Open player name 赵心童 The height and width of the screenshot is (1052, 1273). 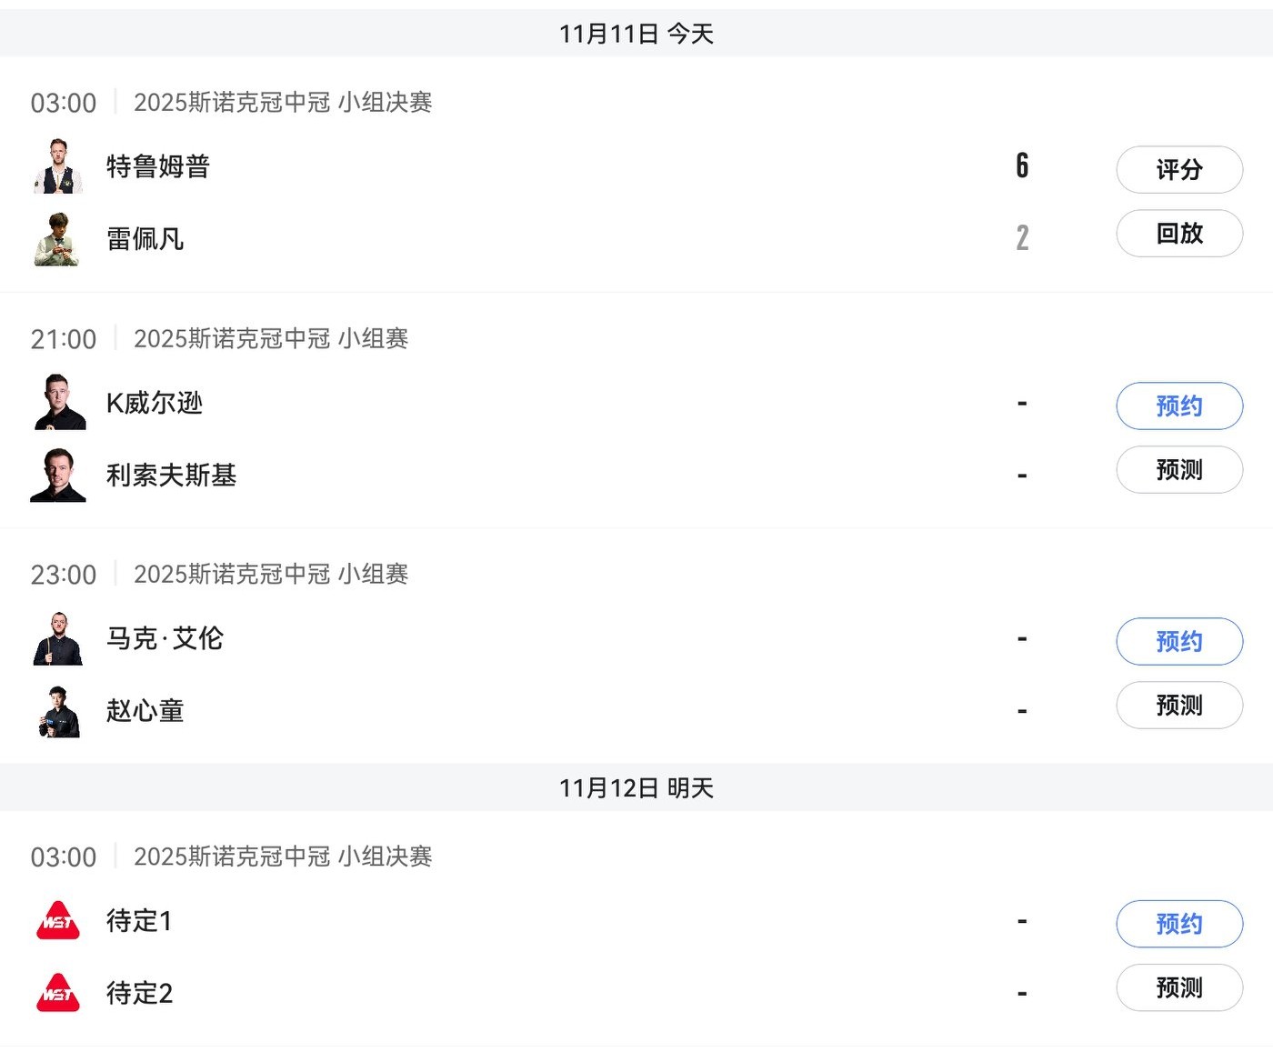click(145, 711)
